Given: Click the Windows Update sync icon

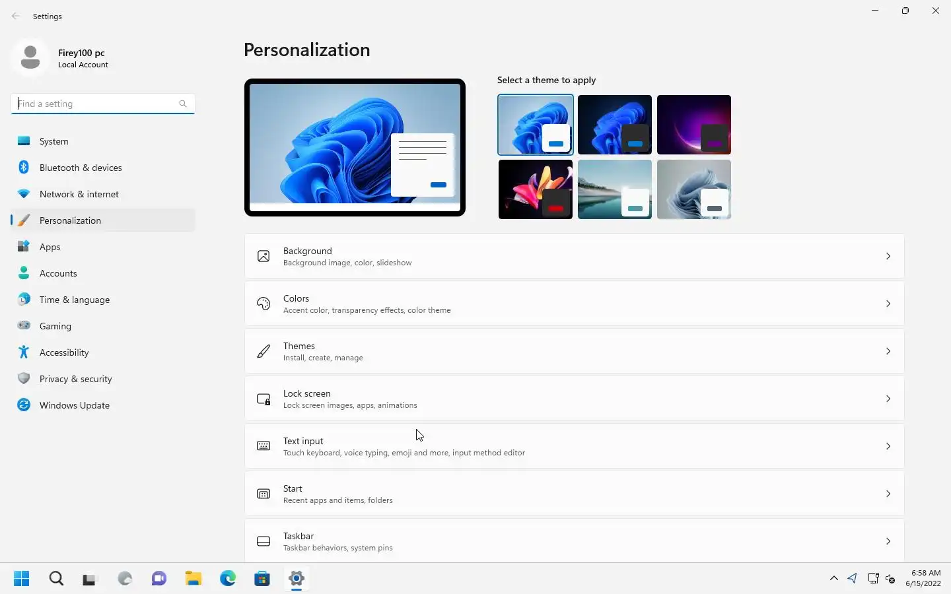Looking at the screenshot, I should coord(24,405).
